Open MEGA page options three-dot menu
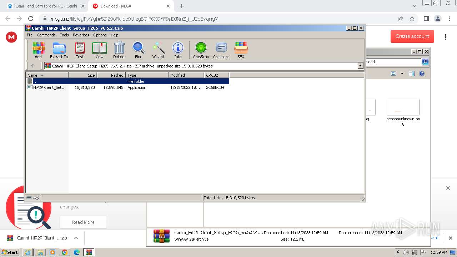Image resolution: width=457 pixels, height=257 pixels. [x=446, y=37]
